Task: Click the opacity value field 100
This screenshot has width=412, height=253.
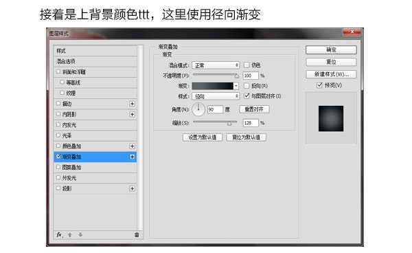Action: tap(251, 76)
